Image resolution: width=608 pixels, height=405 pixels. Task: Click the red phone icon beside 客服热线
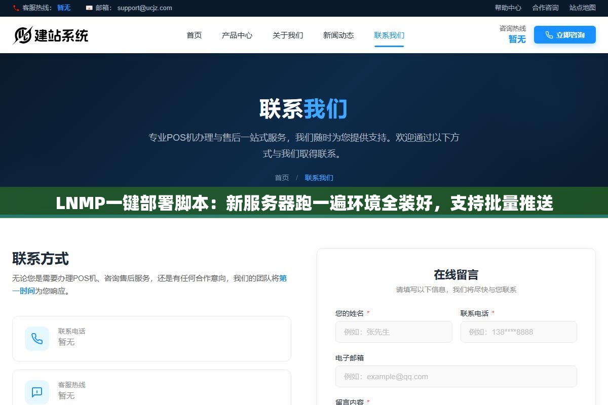[x=16, y=8]
